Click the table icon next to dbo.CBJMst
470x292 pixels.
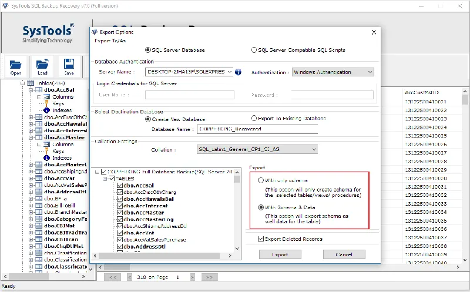point(39,226)
